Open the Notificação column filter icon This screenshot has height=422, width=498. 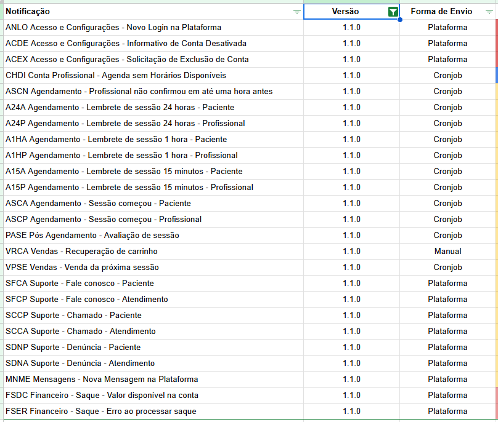(x=297, y=12)
